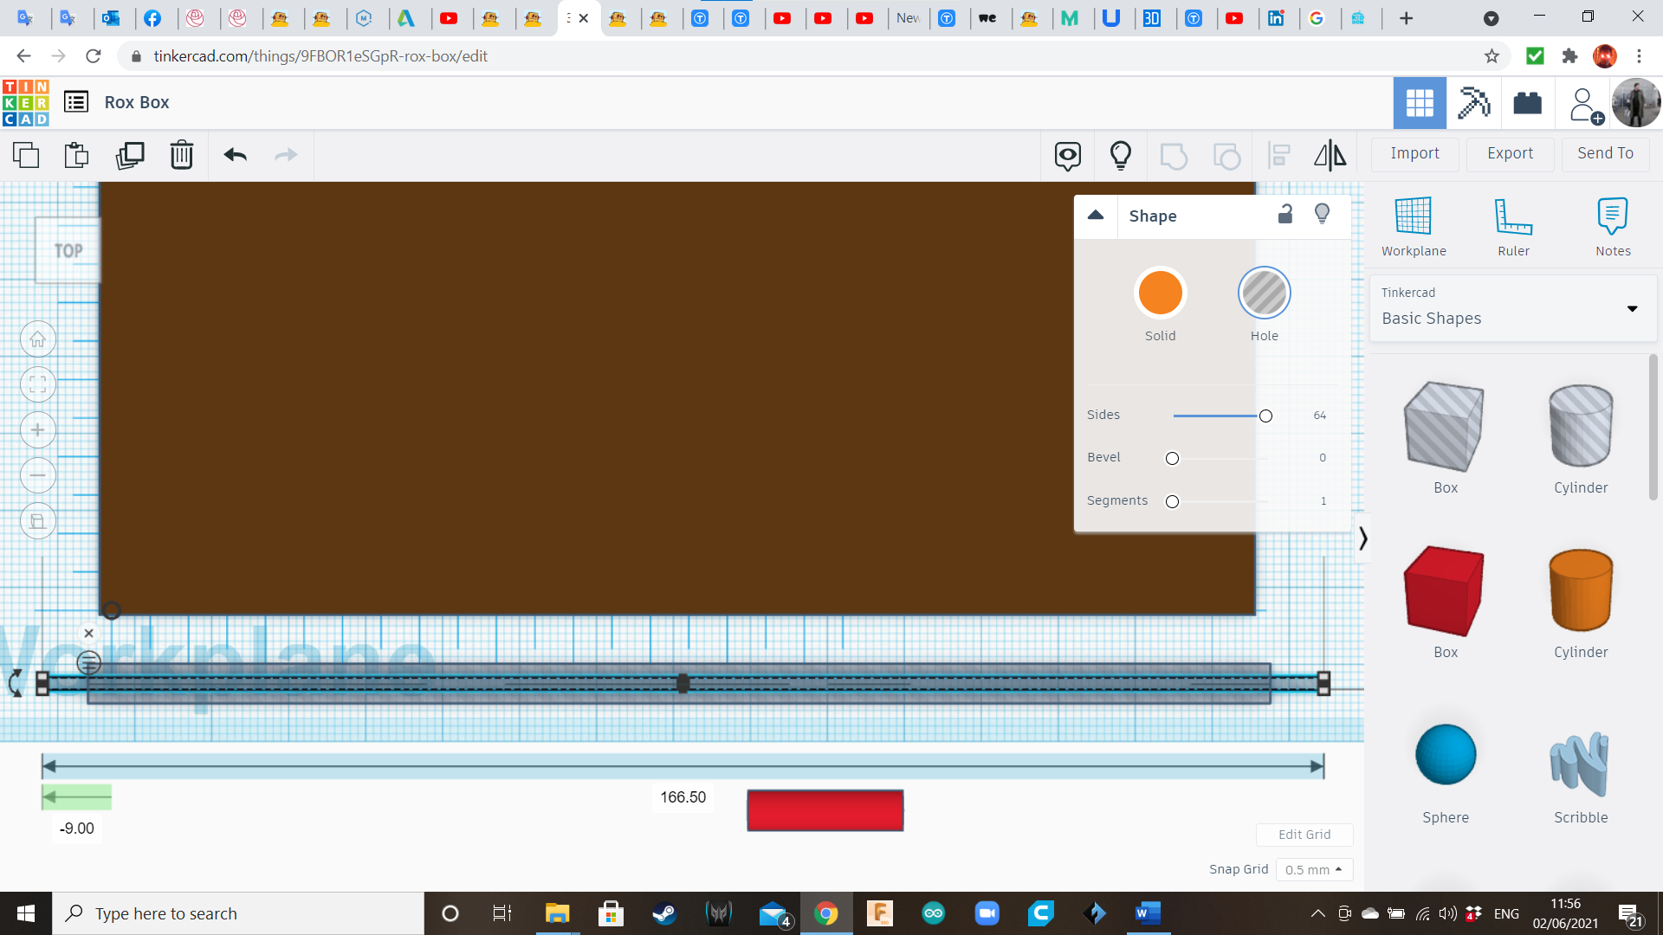Click the Home view icon
1663x935 pixels.
[38, 339]
